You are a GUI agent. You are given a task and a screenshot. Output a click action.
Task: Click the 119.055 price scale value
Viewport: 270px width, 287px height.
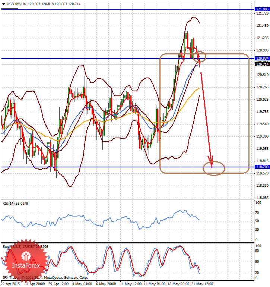262,149
